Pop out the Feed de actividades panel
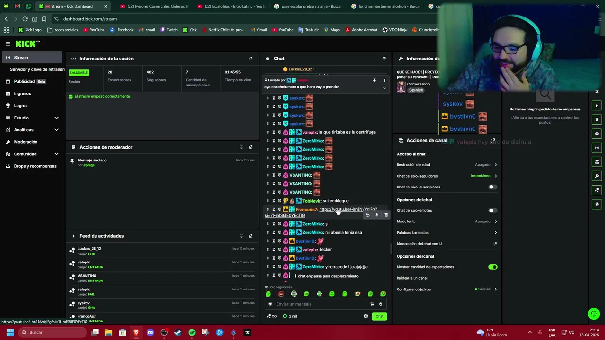The height and width of the screenshot is (340, 605). click(x=251, y=236)
